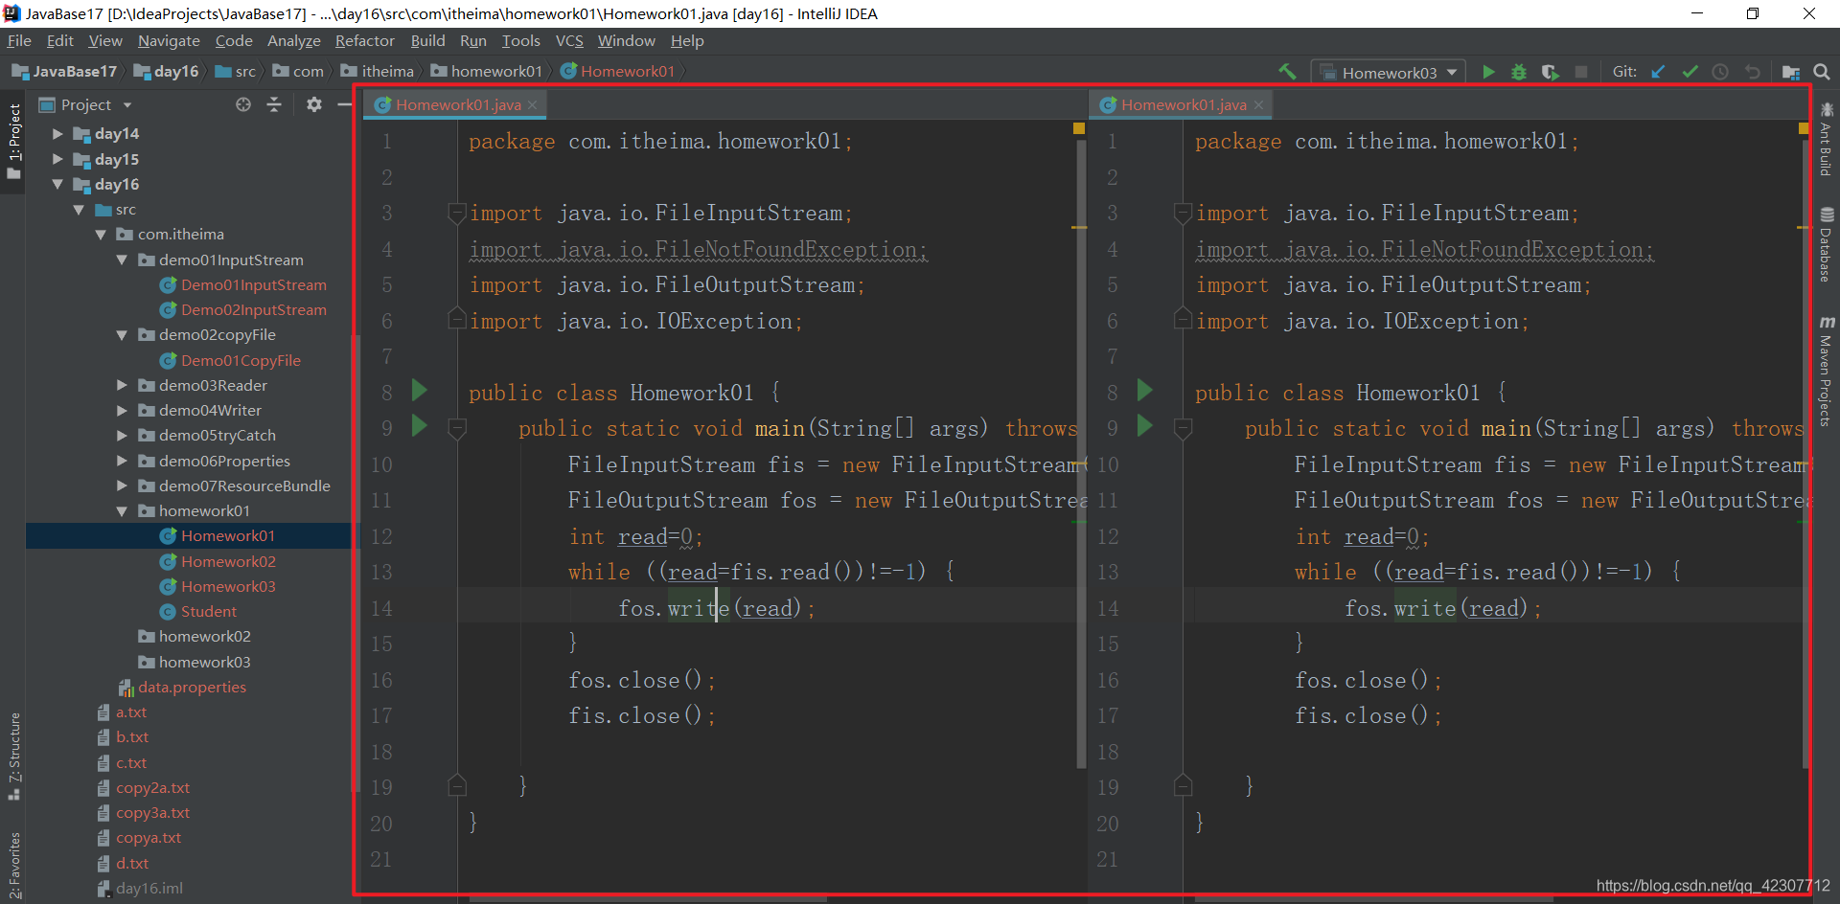Fold the import block in left editor
Image resolution: width=1840 pixels, height=904 pixels.
click(457, 214)
